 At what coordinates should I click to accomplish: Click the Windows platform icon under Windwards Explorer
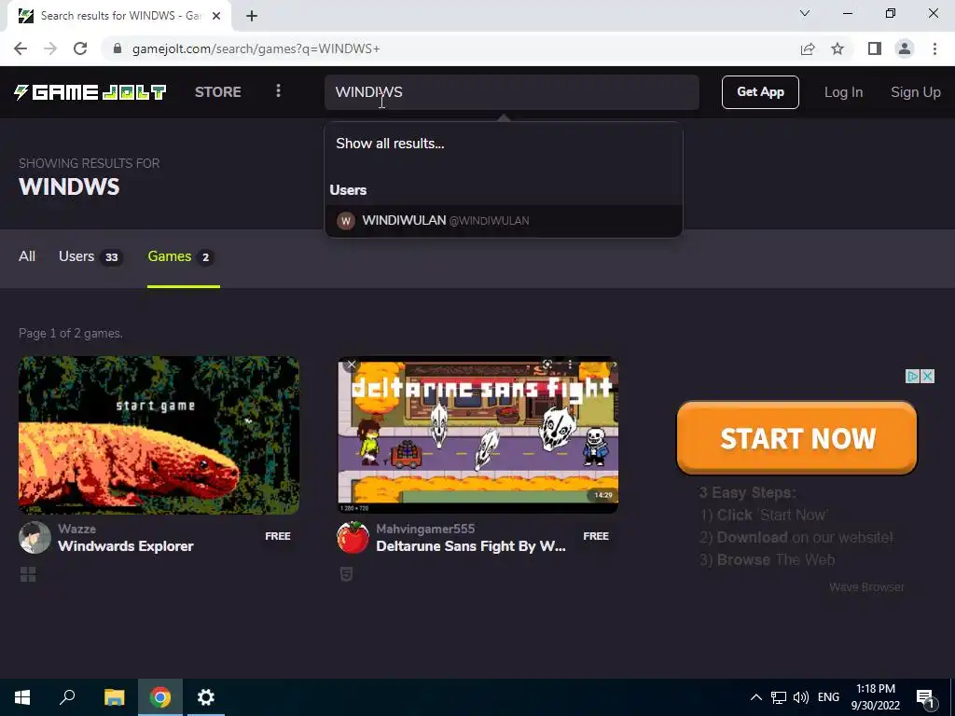28,574
